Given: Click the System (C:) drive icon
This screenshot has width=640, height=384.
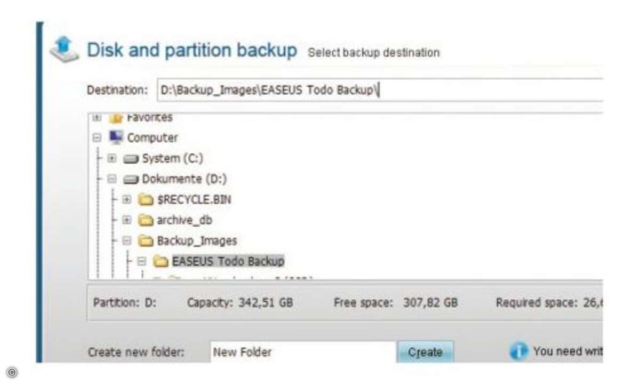Looking at the screenshot, I should [131, 158].
